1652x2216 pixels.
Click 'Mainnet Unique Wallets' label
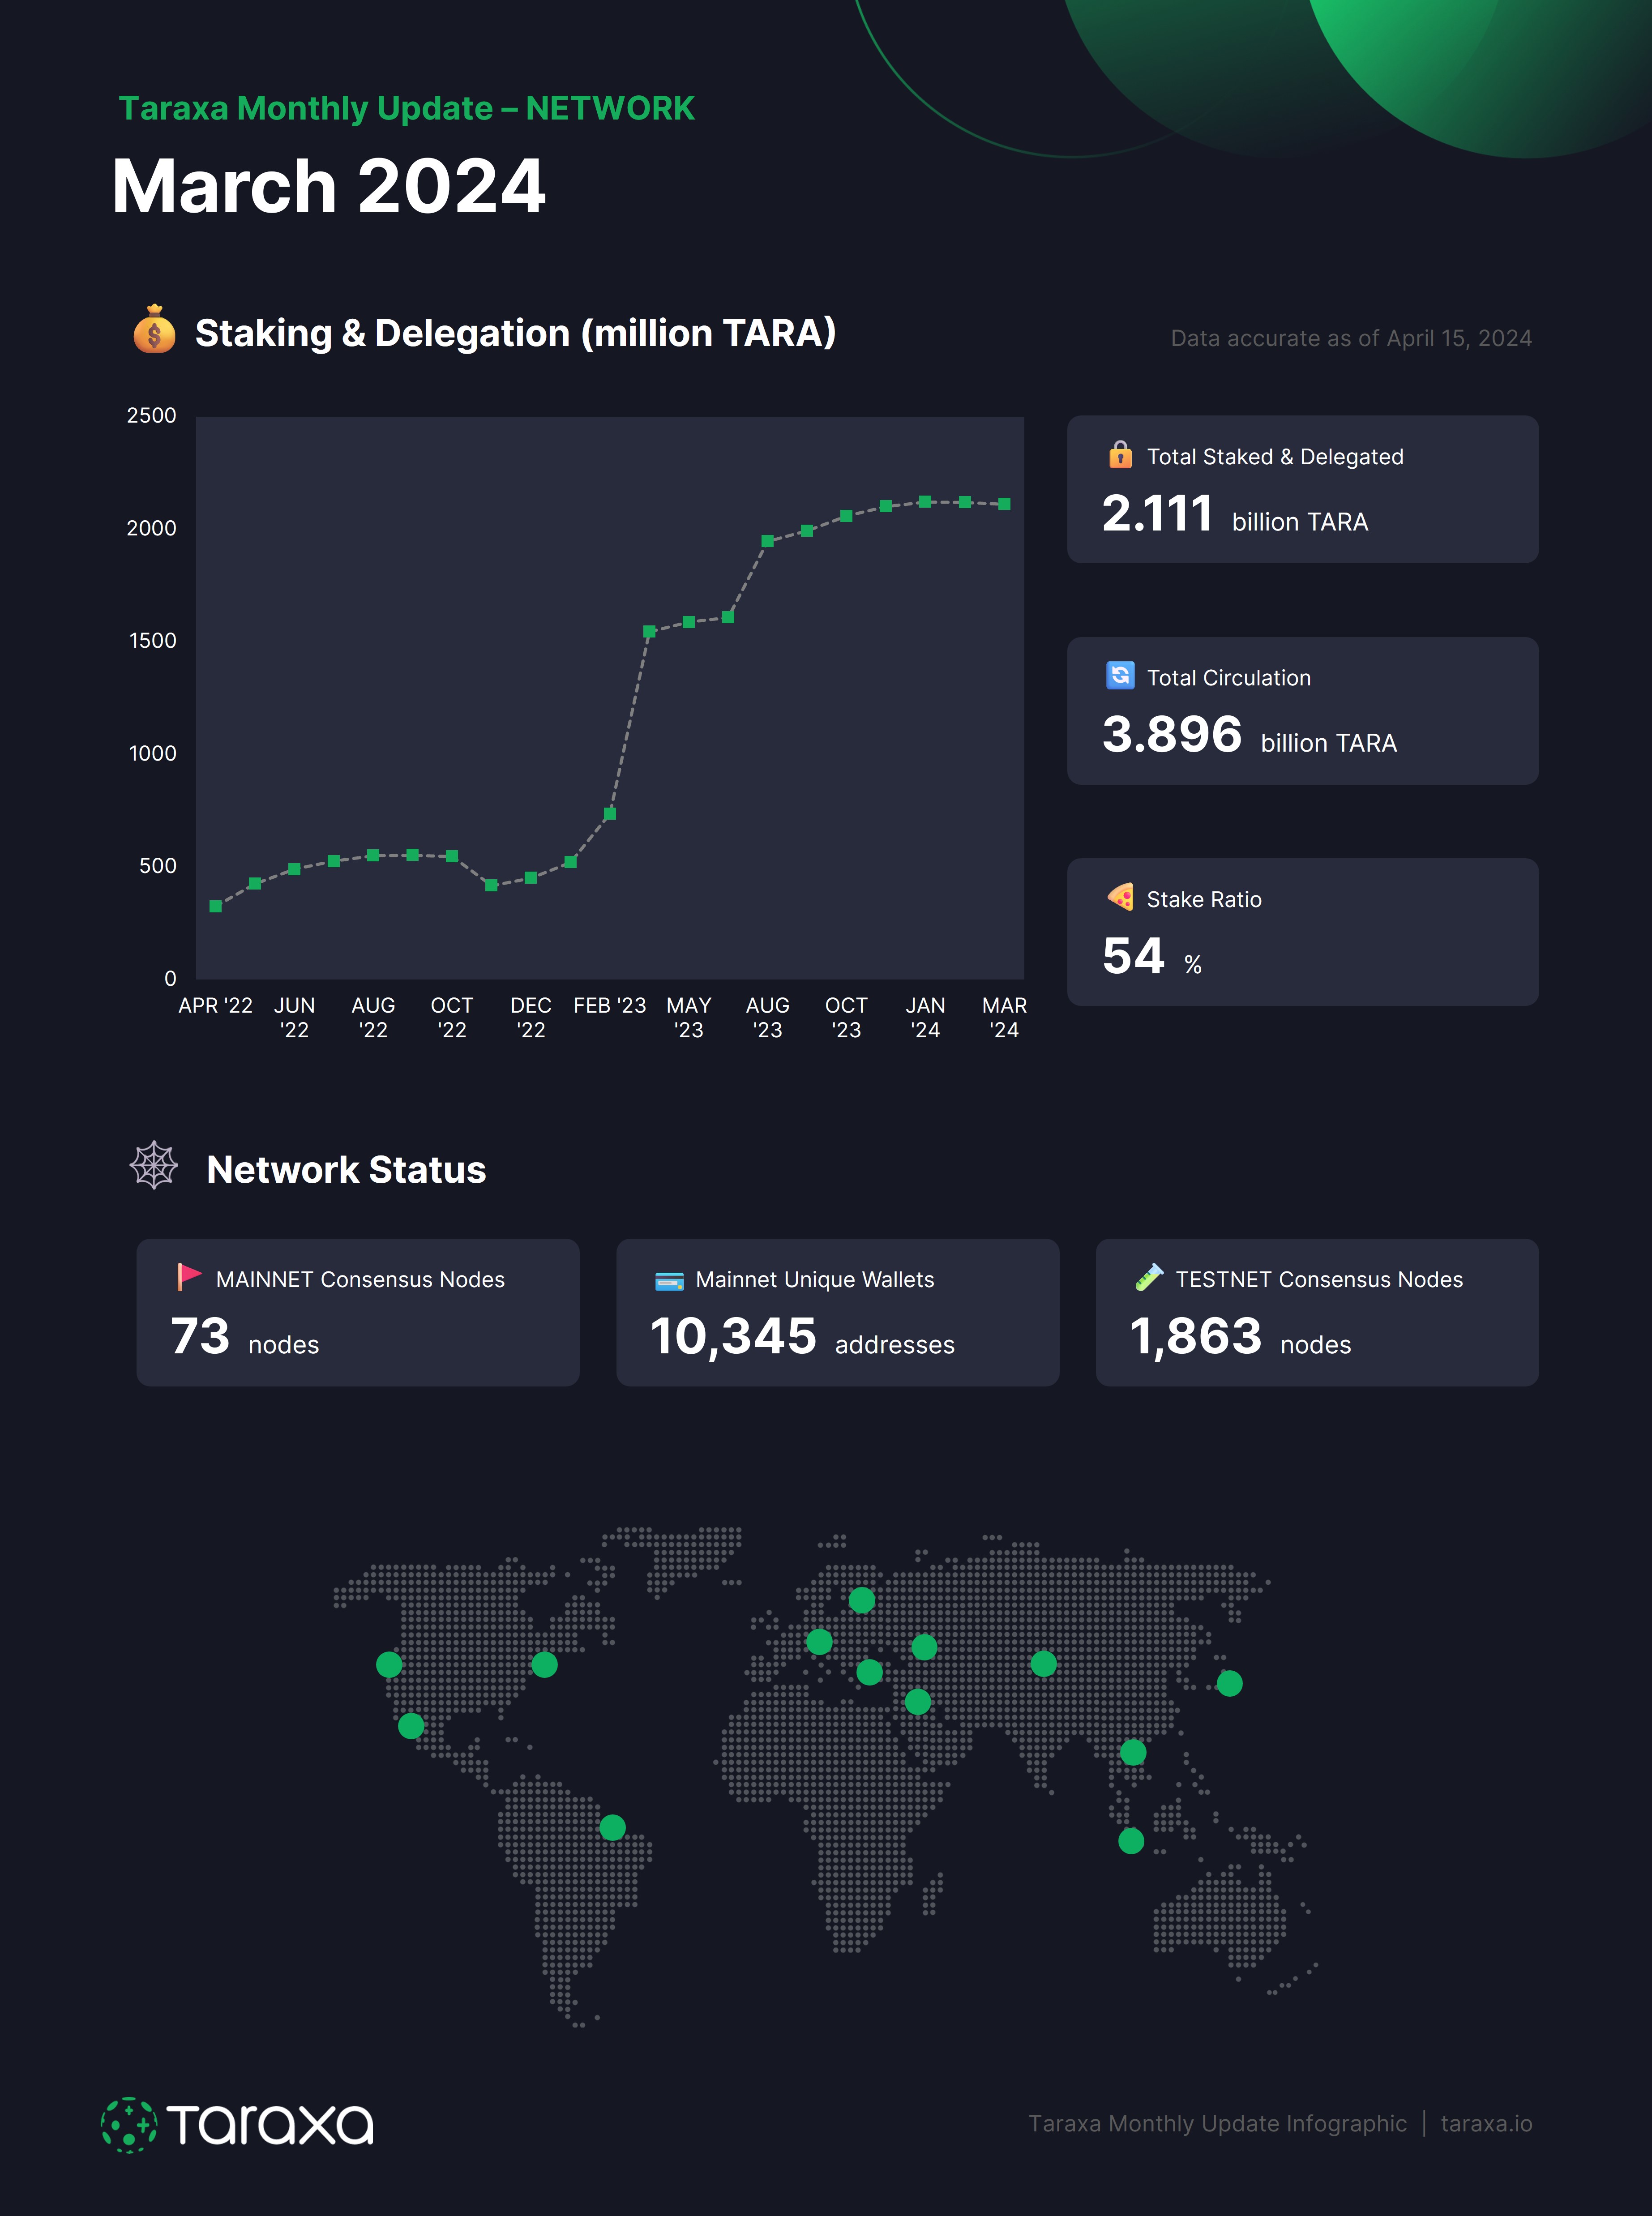click(815, 1280)
